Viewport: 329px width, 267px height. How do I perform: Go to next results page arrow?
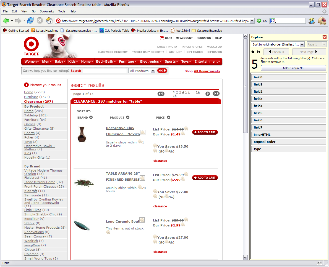(208, 94)
